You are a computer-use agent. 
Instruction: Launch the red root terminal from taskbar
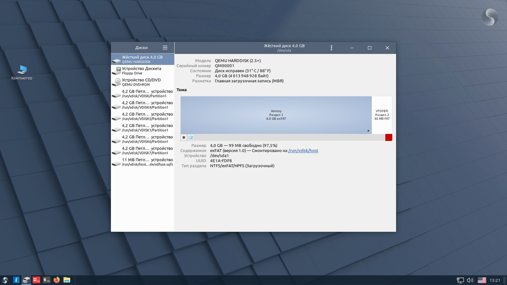(37, 280)
